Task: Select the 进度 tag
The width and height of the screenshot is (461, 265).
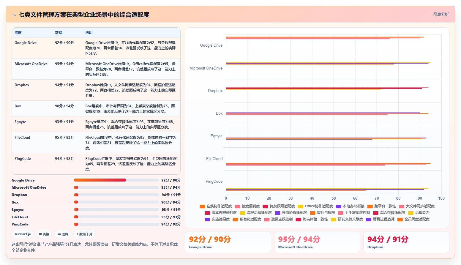Action: pos(63,234)
